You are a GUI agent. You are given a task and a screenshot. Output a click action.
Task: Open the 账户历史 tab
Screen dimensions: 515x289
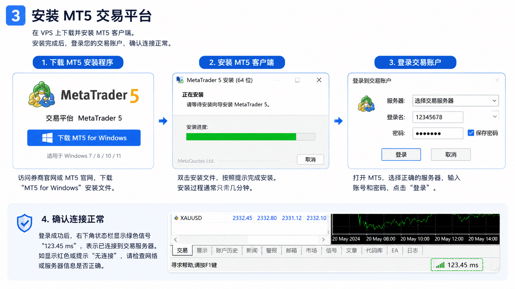pyautogui.click(x=227, y=251)
